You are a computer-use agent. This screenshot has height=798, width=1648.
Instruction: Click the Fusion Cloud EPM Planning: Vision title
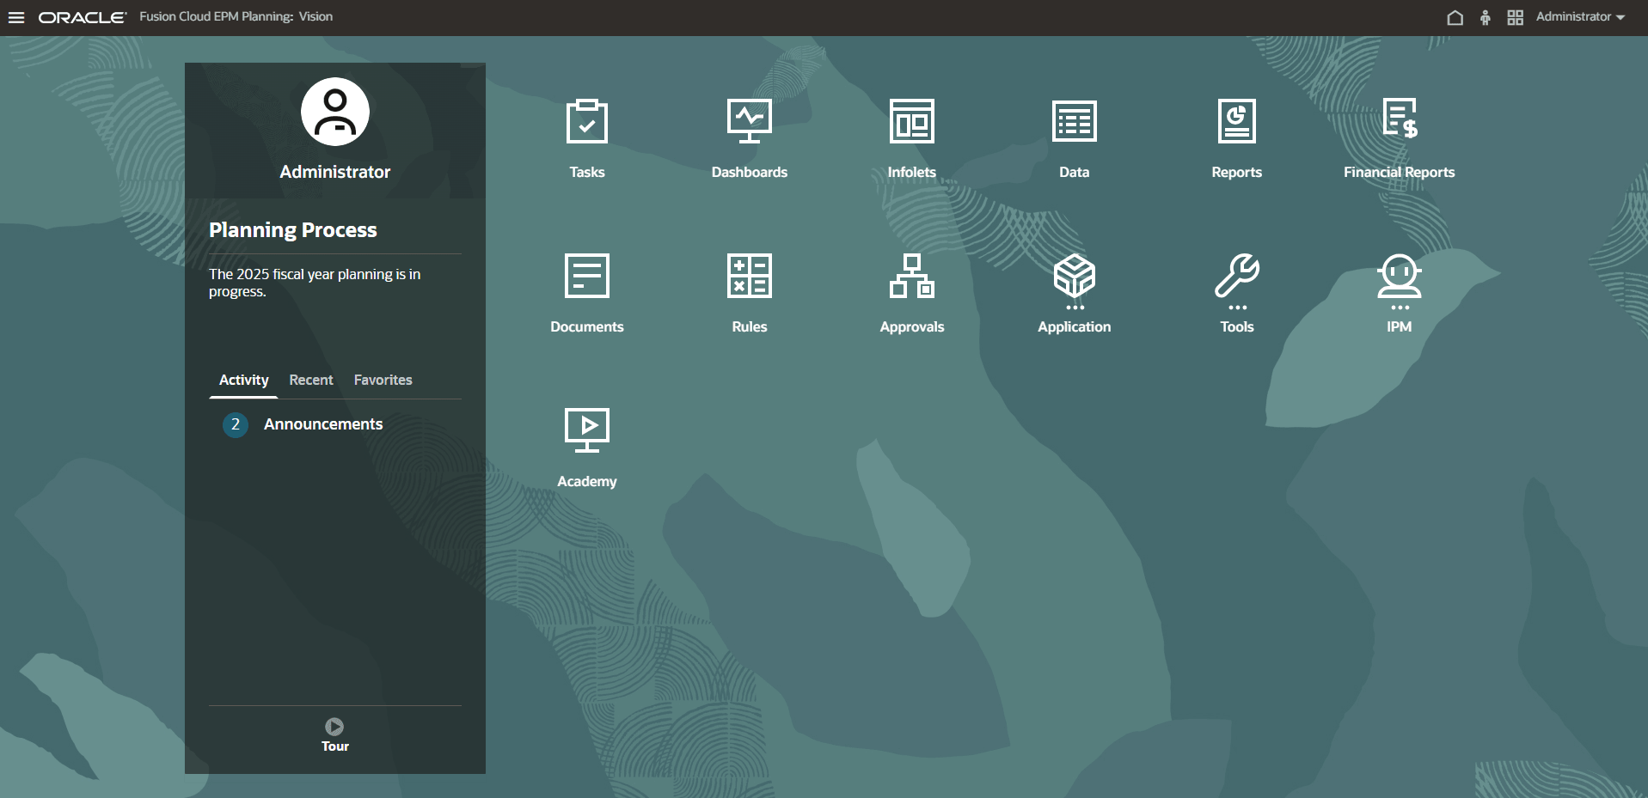(x=236, y=17)
